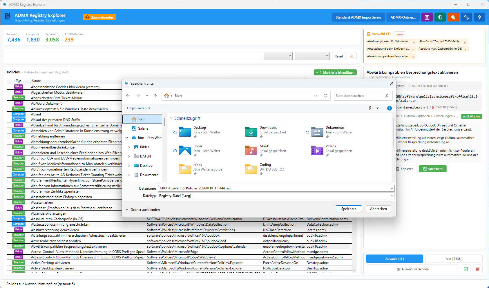Open the Organisieren dropdown menu
This screenshot has height=288, width=489.
[139, 108]
